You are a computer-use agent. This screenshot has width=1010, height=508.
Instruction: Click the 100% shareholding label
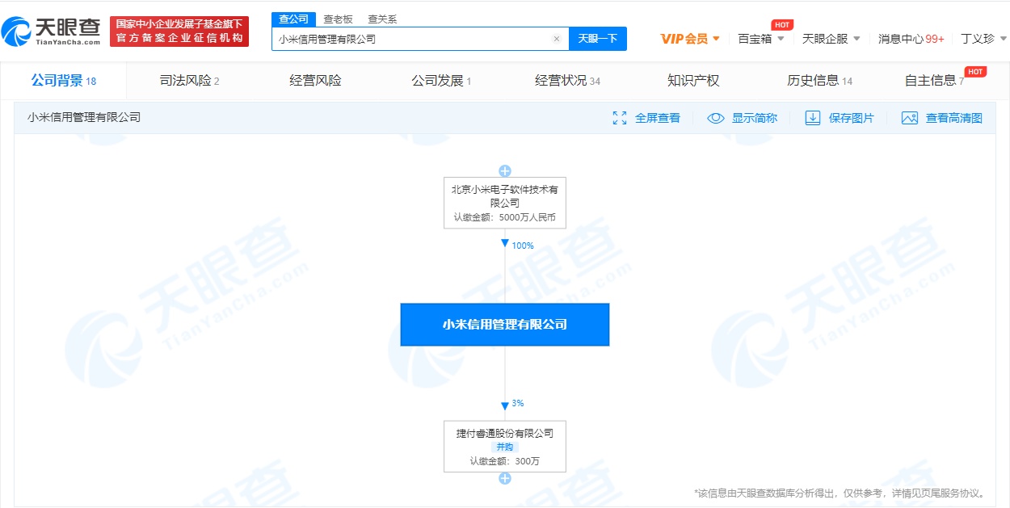[523, 246]
